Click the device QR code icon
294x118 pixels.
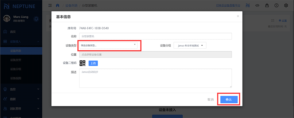tap(83, 63)
